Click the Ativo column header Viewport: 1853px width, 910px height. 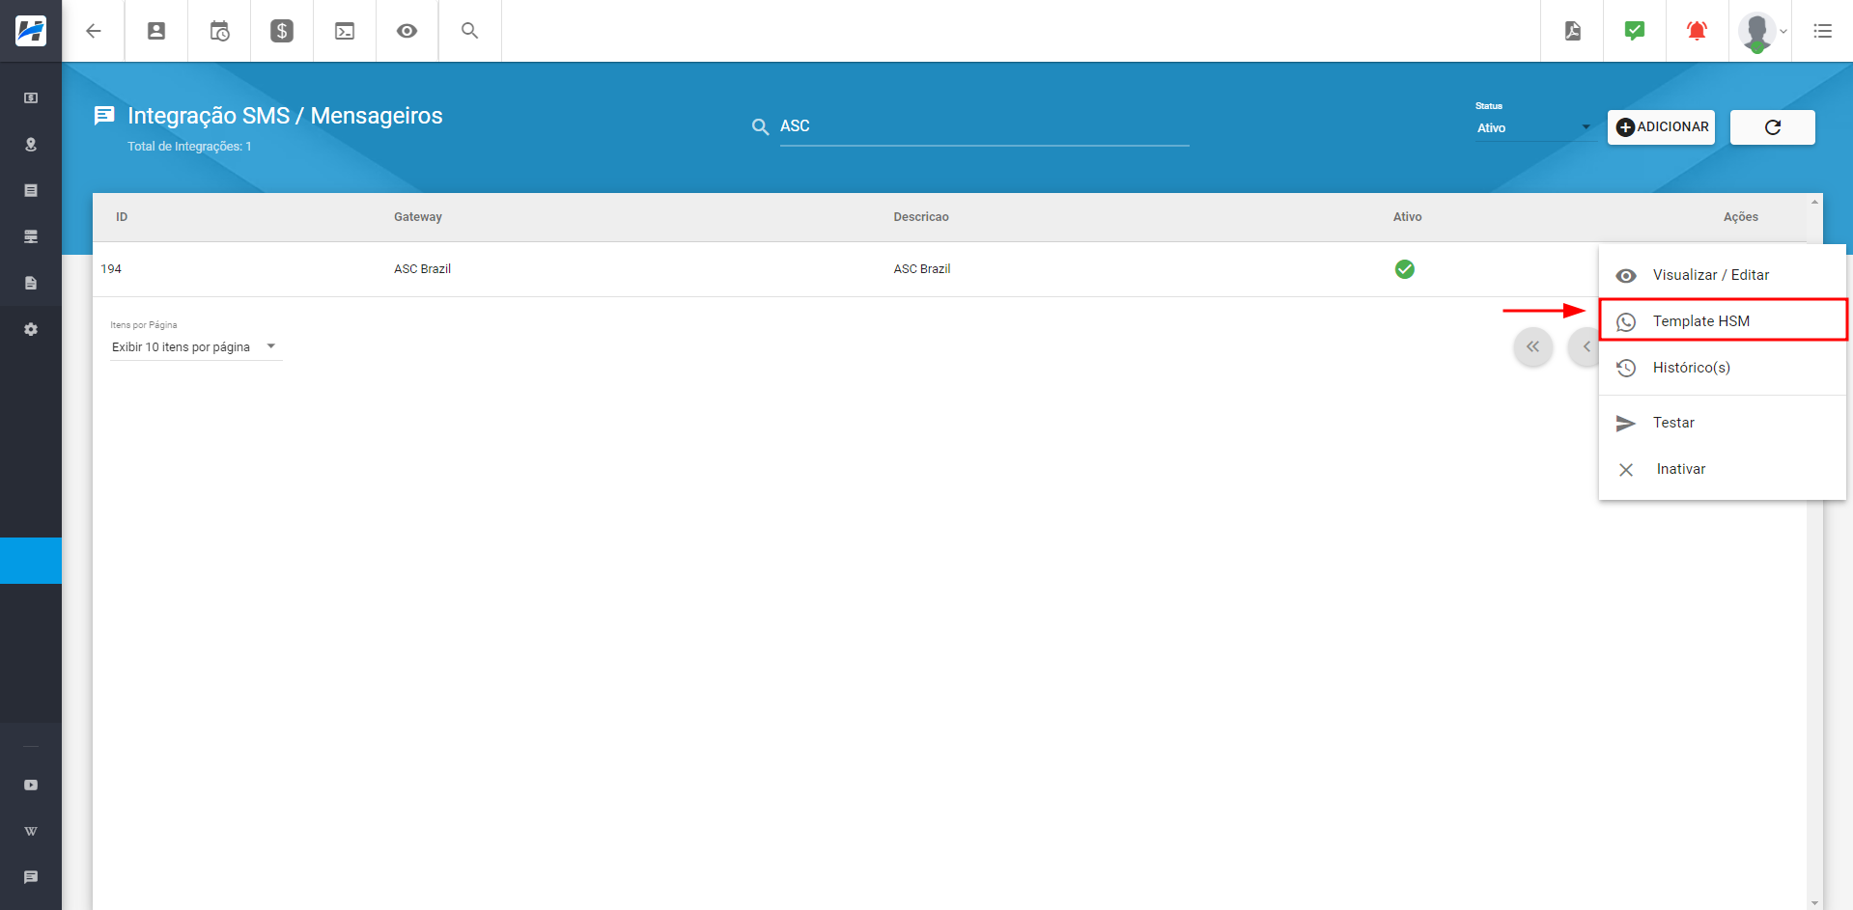click(1407, 217)
